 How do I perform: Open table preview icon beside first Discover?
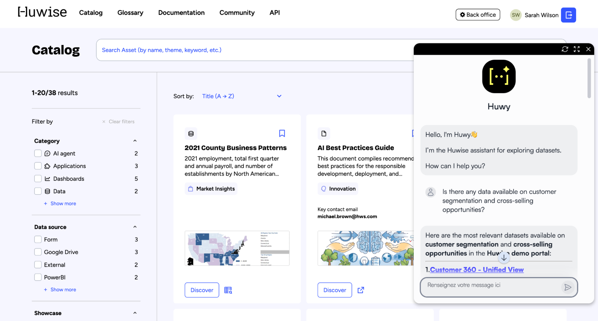tap(228, 290)
